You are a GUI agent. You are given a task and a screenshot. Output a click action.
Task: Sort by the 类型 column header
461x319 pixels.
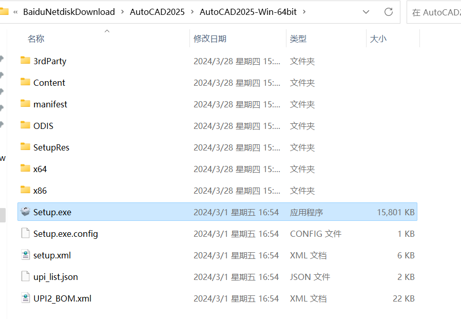pyautogui.click(x=298, y=39)
